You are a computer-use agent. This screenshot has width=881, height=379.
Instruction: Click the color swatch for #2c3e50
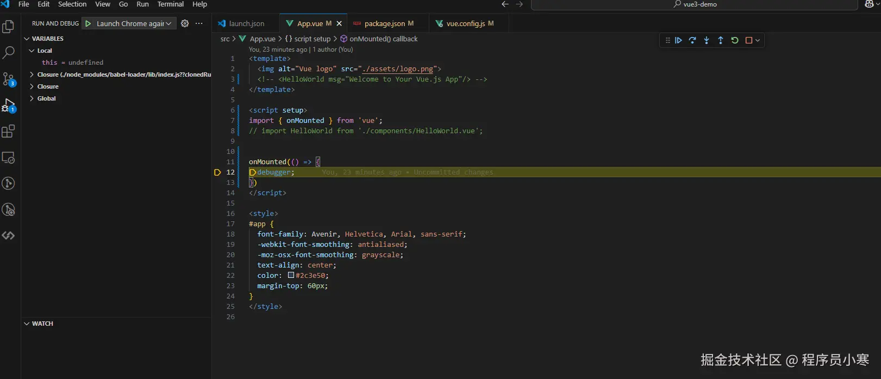pyautogui.click(x=291, y=275)
